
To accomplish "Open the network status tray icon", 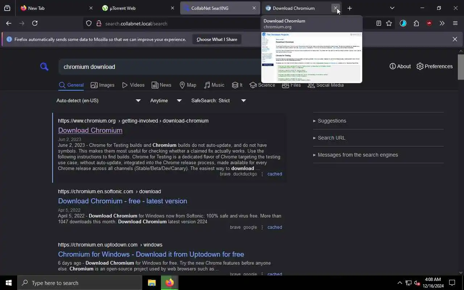I will click(x=409, y=283).
